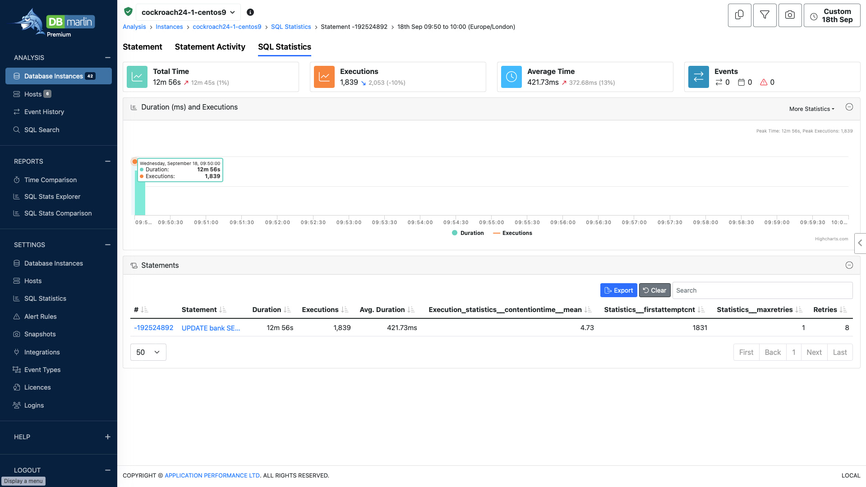Viewport: 866px width, 487px height.
Task: Open the More Statistics dropdown
Action: tap(811, 109)
